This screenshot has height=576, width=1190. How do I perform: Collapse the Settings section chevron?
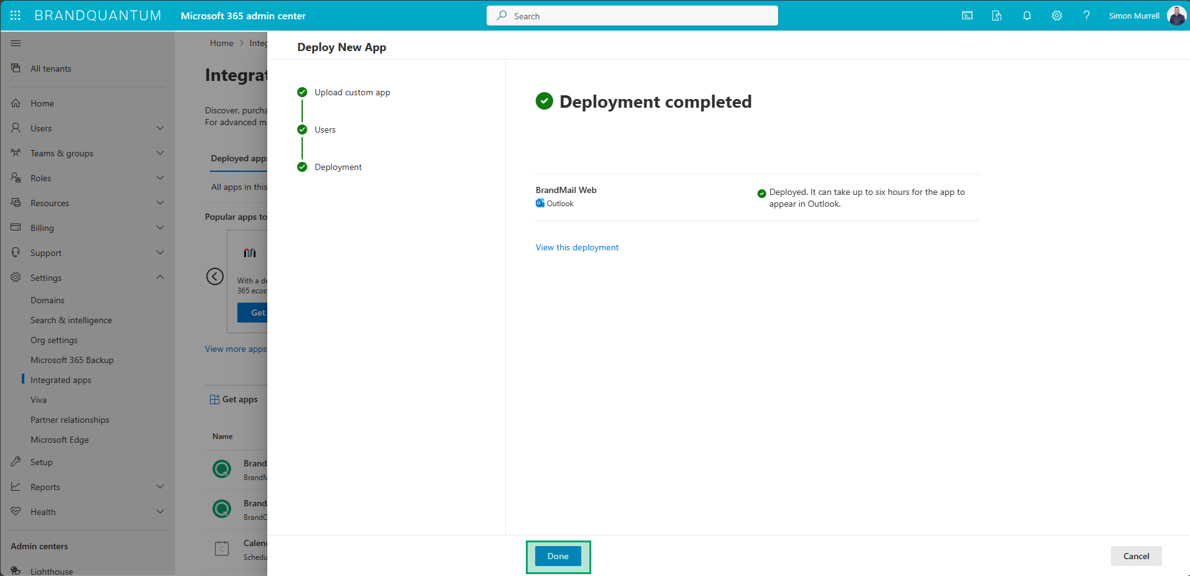pos(160,277)
